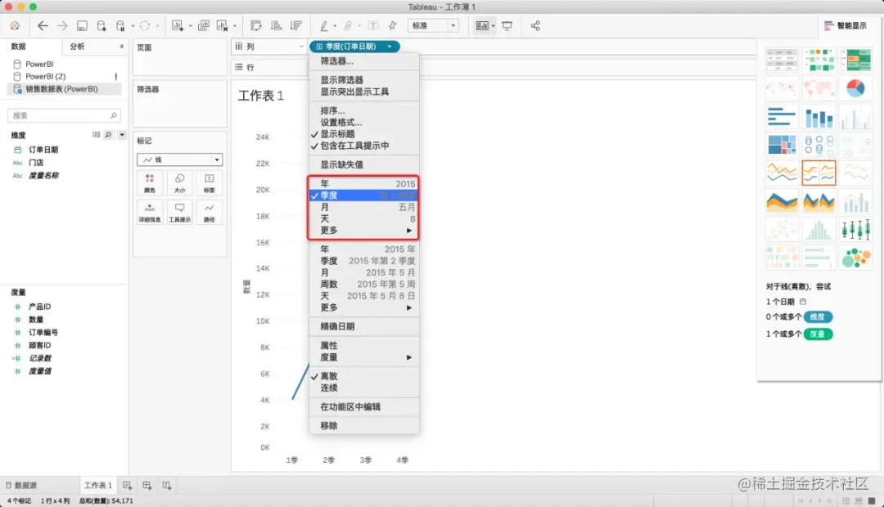Toggle the Show Me cards button
The height and width of the screenshot is (507, 884).
[x=482, y=25]
